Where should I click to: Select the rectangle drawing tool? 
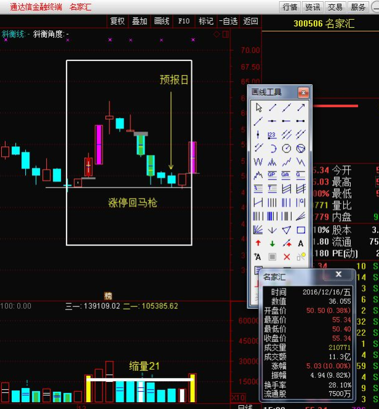301,230
